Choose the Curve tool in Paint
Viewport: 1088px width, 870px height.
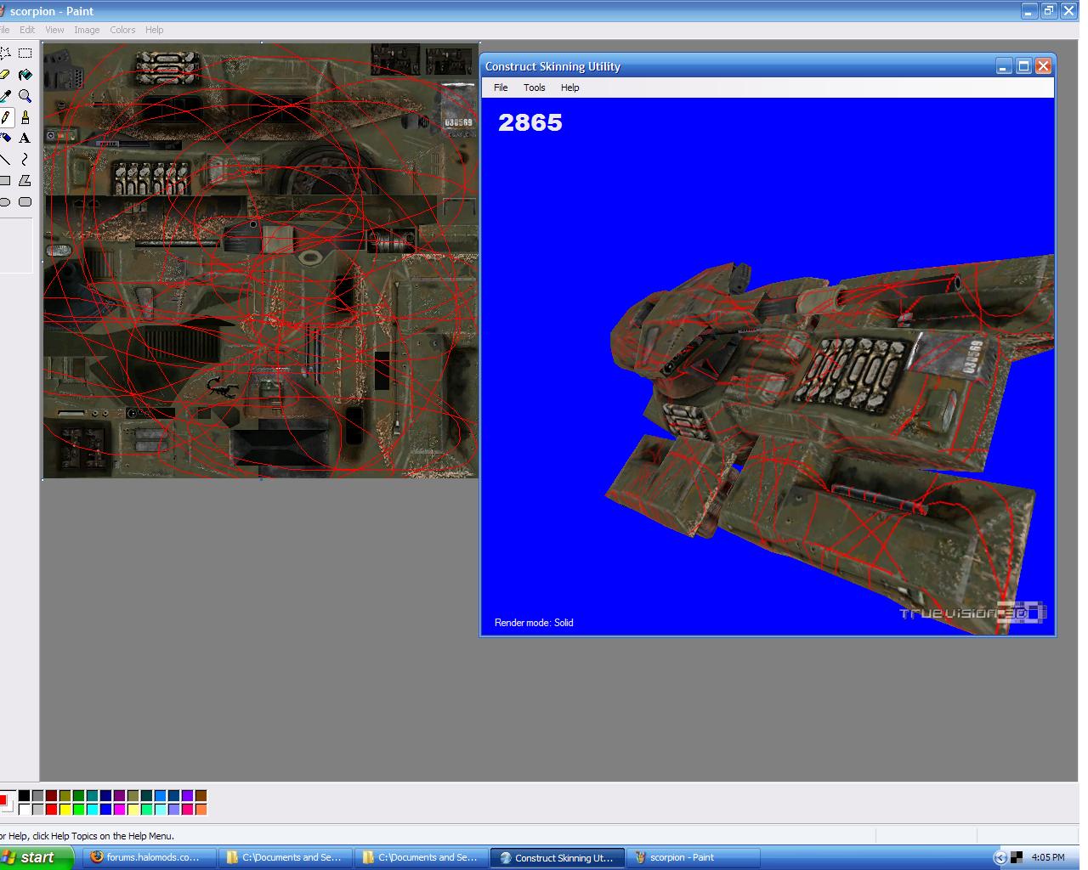pyautogui.click(x=25, y=159)
